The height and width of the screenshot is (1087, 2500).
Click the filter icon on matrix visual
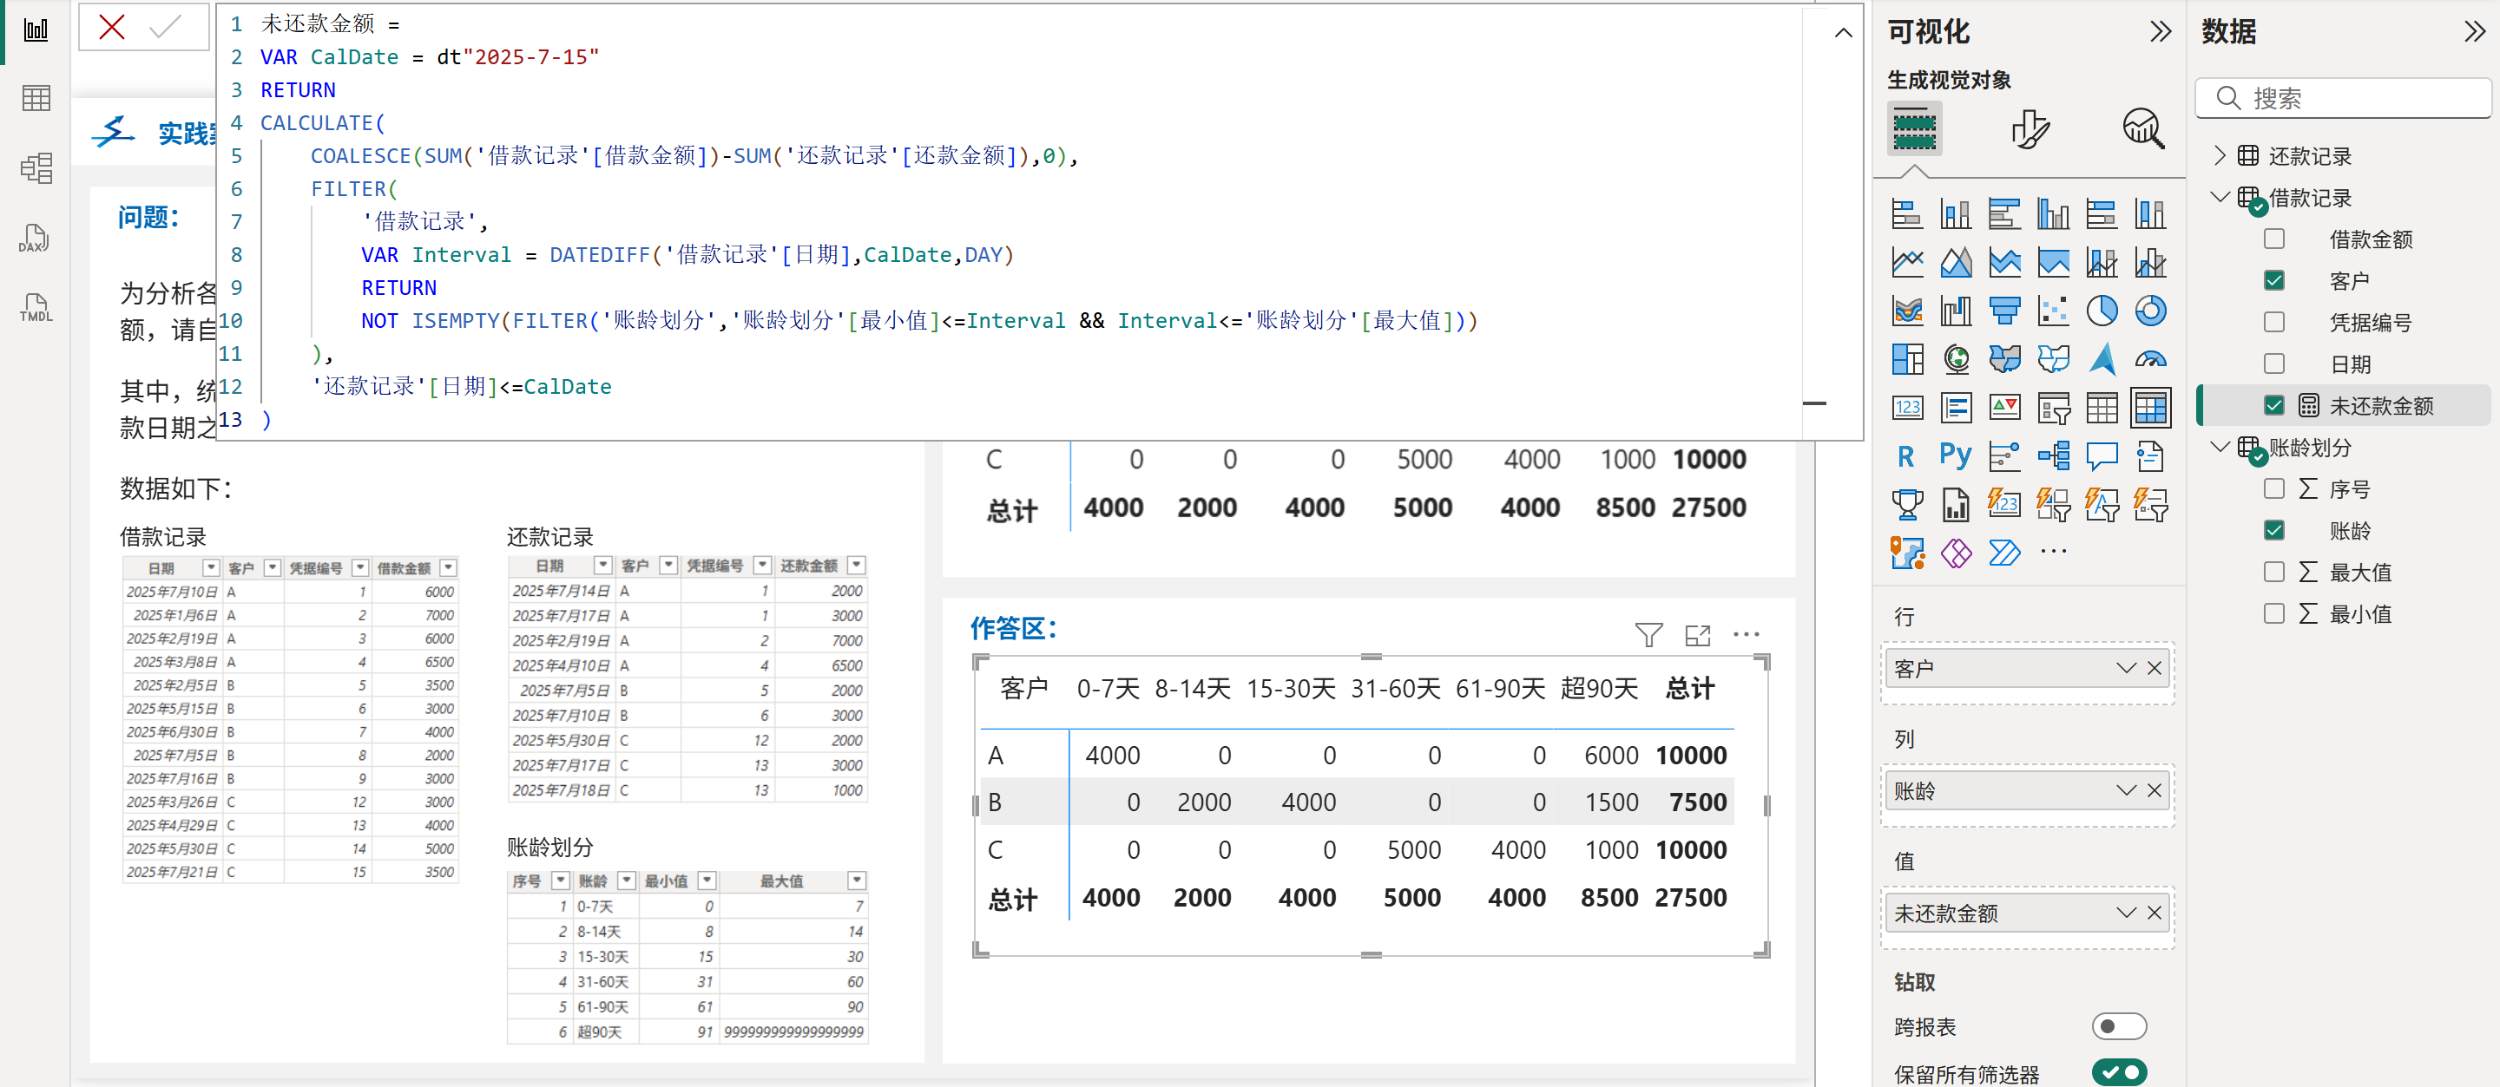tap(1648, 634)
